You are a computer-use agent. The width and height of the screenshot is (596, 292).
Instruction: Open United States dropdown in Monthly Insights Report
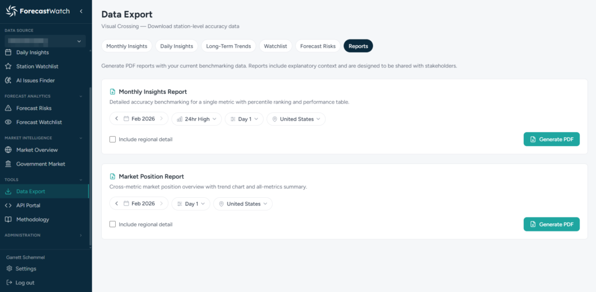tap(296, 119)
